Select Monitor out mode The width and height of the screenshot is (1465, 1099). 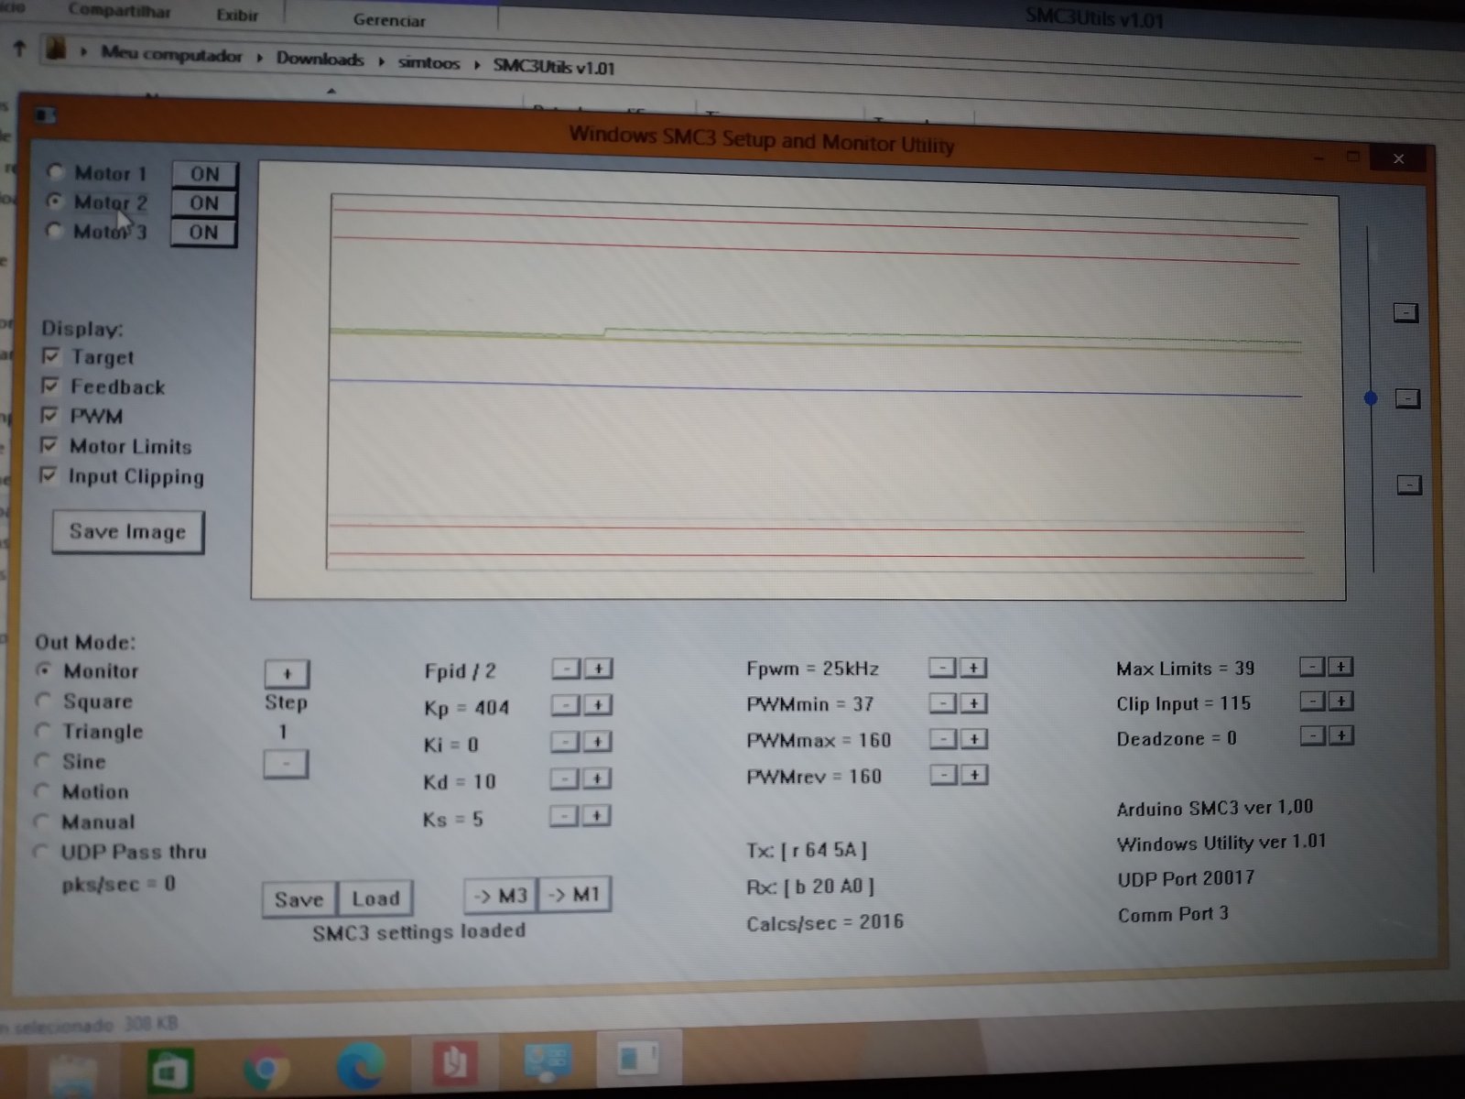(43, 670)
